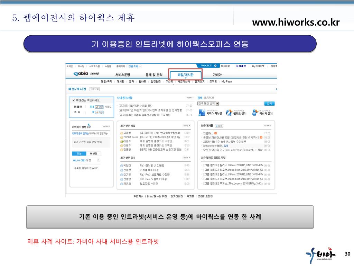Click the orange new badge beside 재음아
Image resolution: width=354 pixels, height=266 pixels.
(216, 133)
